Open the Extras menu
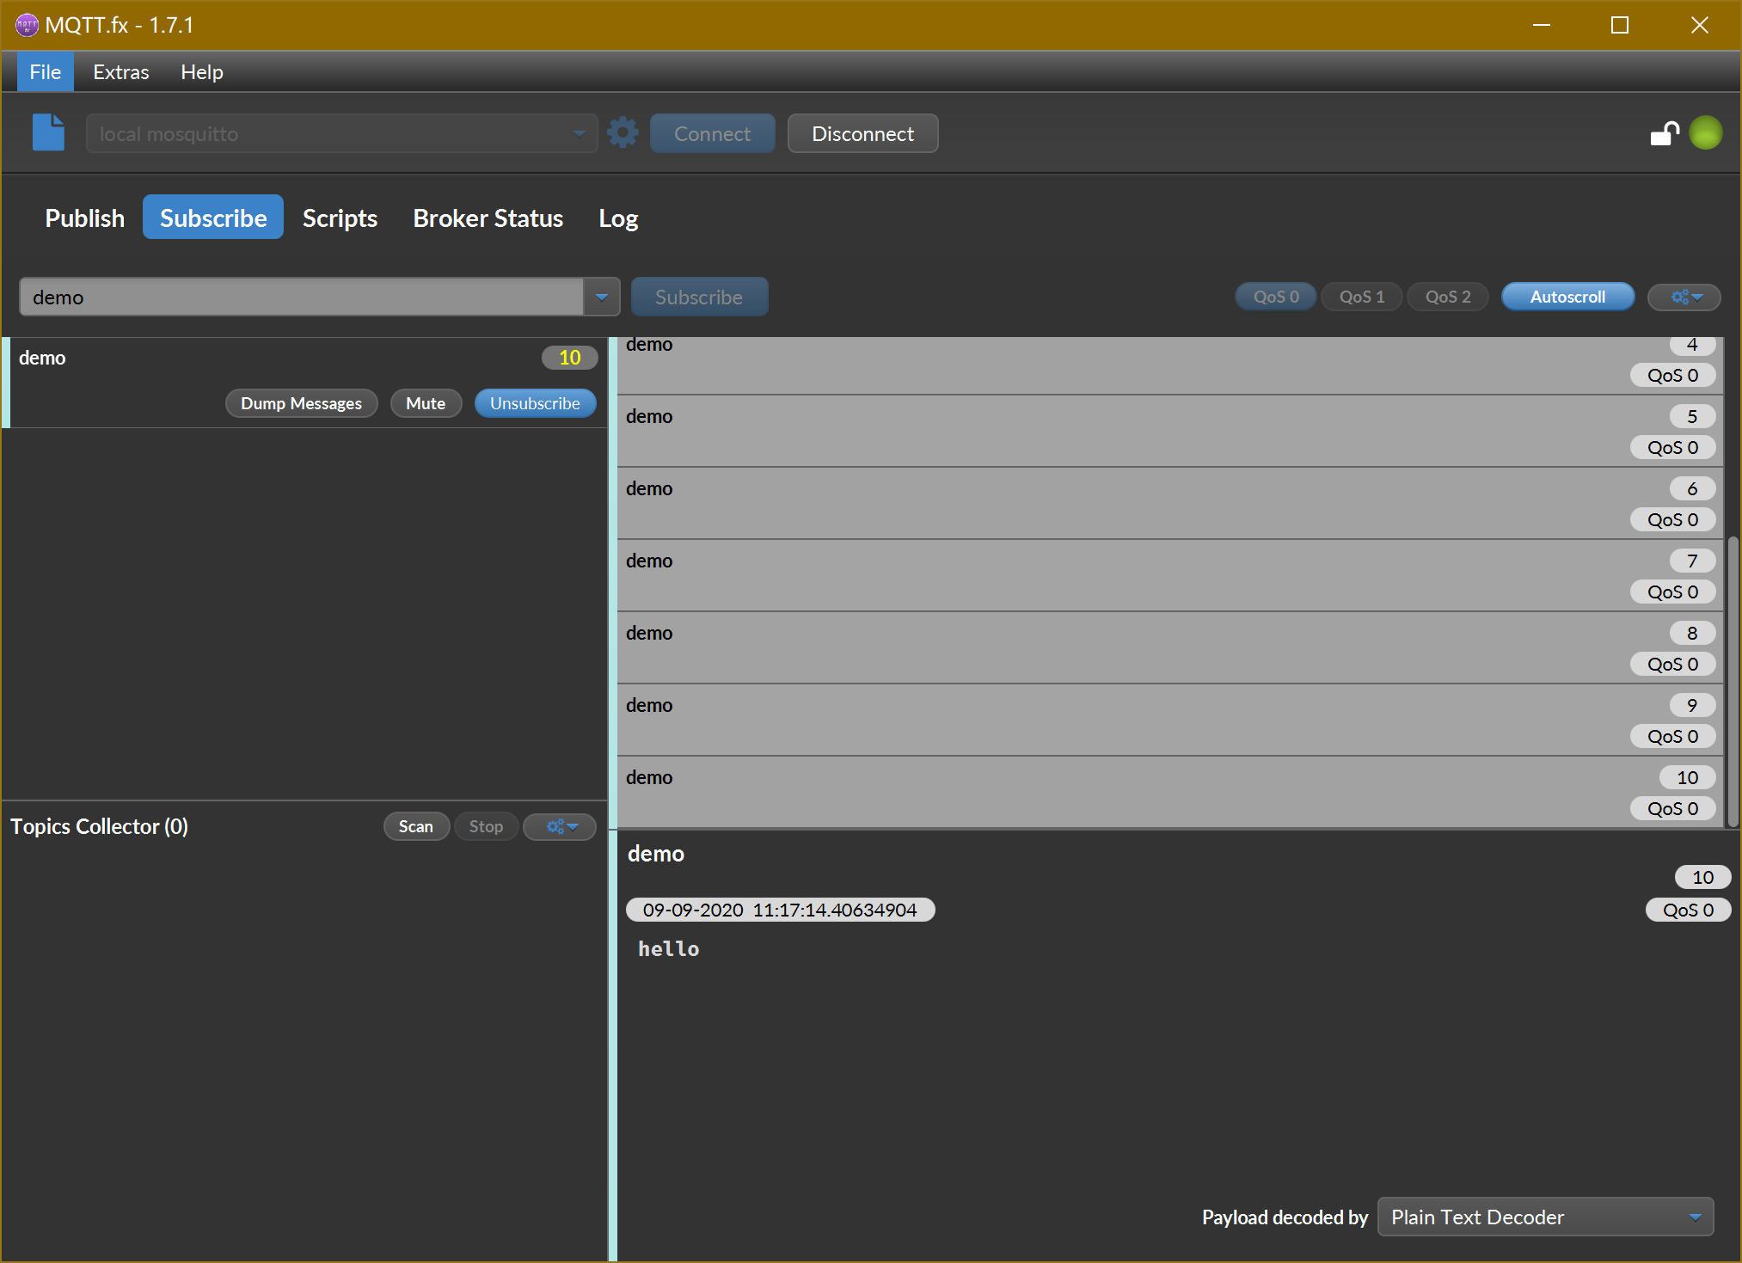Image resolution: width=1742 pixels, height=1263 pixels. tap(121, 72)
